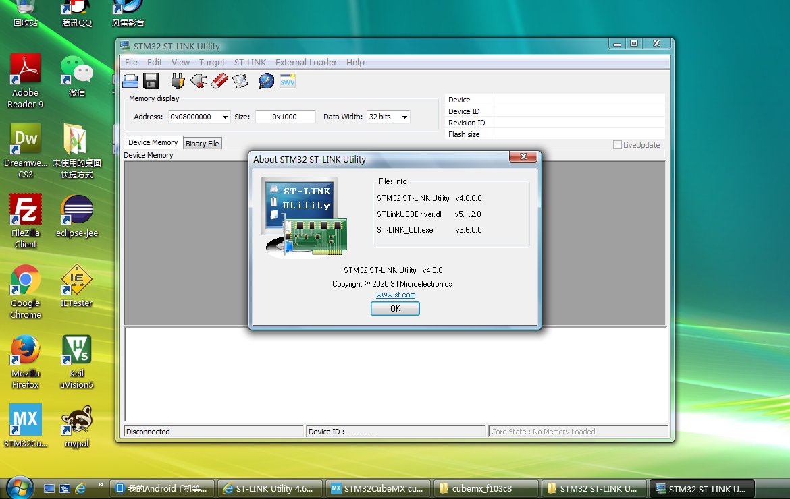Launch Mozilla Firefox from desktop
The width and height of the screenshot is (790, 499).
click(26, 362)
